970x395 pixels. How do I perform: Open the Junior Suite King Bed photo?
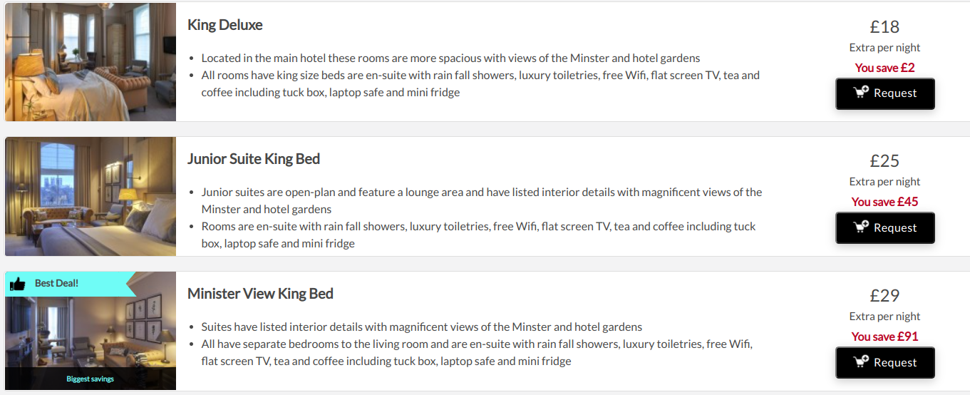[91, 196]
